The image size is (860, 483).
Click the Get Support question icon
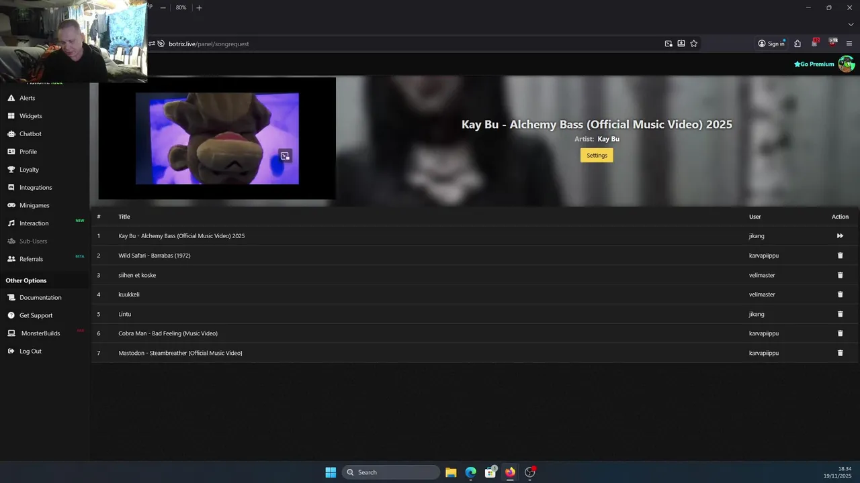pyautogui.click(x=11, y=315)
